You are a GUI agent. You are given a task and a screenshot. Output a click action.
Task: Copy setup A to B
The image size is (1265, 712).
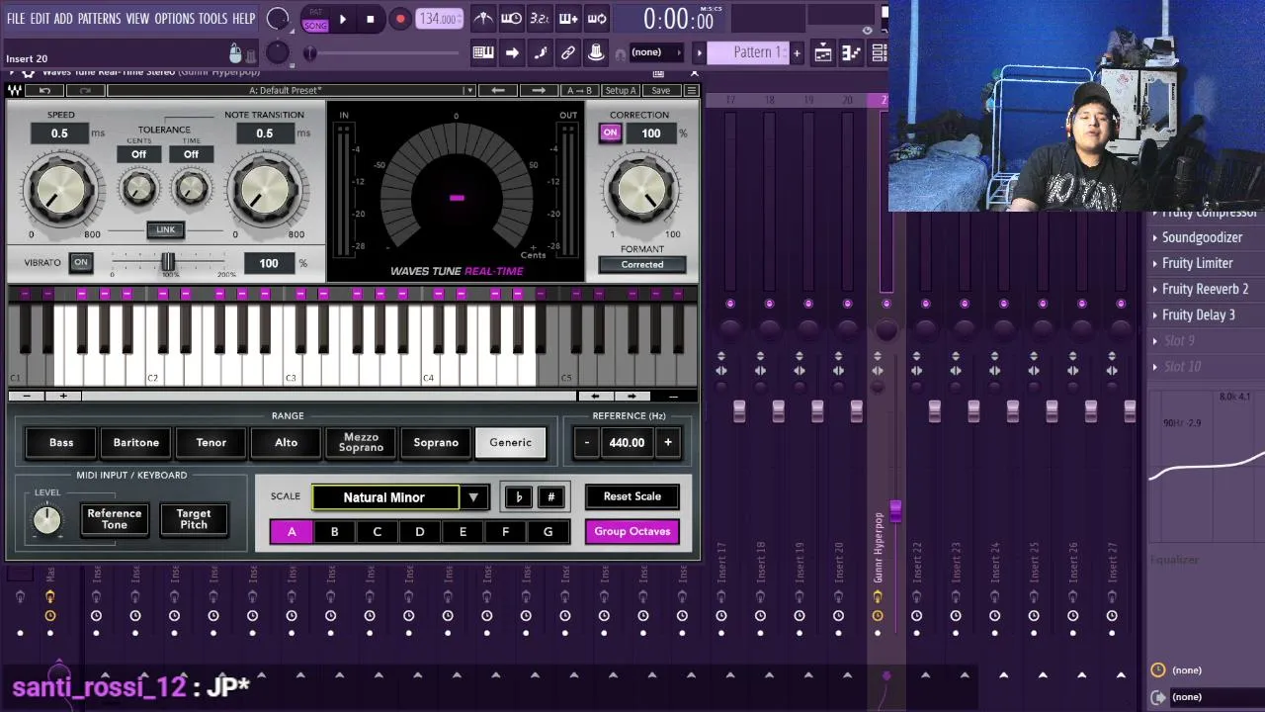coord(579,90)
